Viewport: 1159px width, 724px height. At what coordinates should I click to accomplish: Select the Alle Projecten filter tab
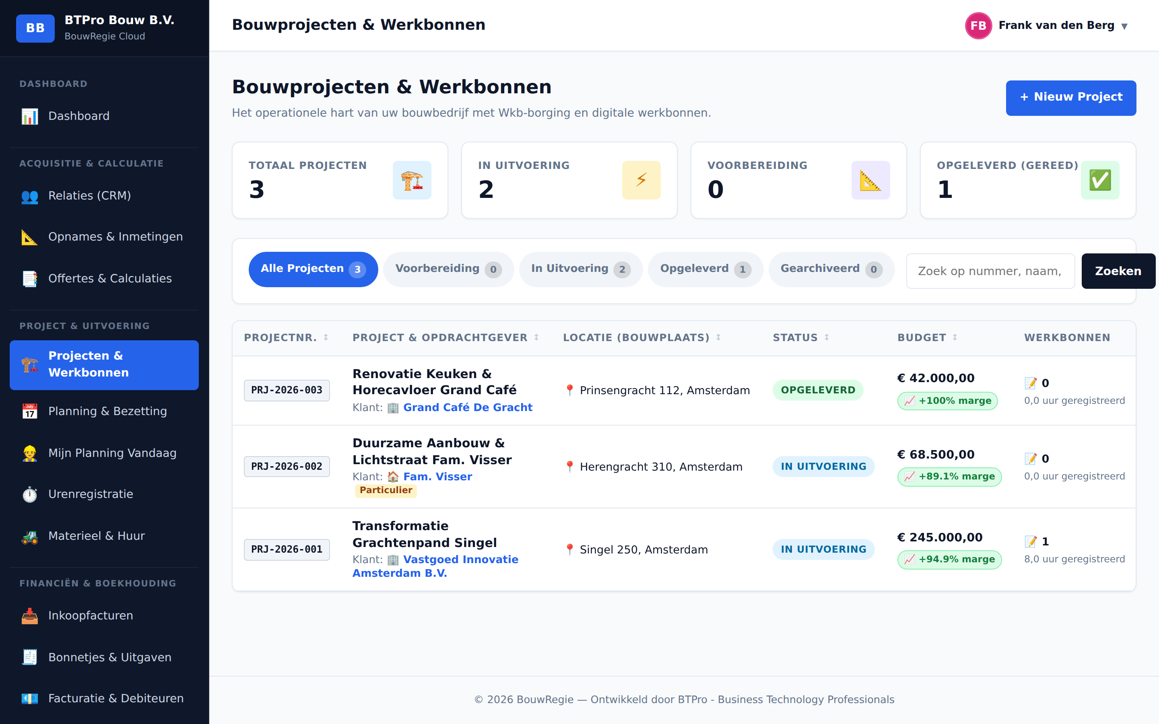click(x=313, y=269)
